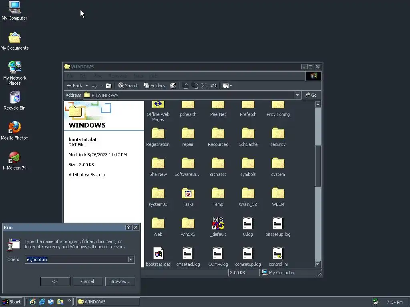Select the symbols folder
The image size is (410, 307).
coord(248,167)
